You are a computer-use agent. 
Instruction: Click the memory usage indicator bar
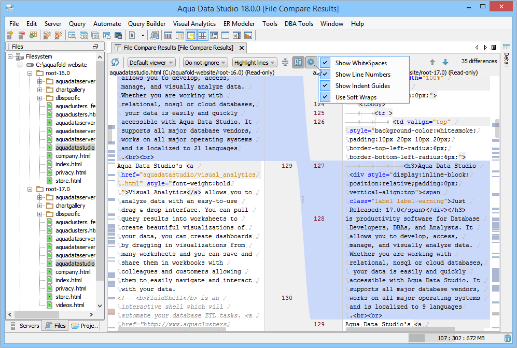tap(455, 338)
